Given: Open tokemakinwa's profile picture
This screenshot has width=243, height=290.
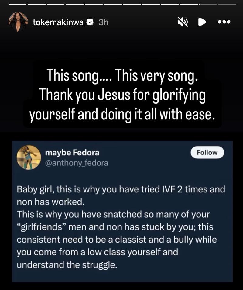Looking at the screenshot, I should pos(17,22).
